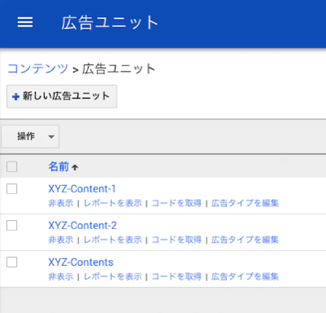
Task: Click コードを取得 under XYZ-Content-2
Action: coord(176,240)
